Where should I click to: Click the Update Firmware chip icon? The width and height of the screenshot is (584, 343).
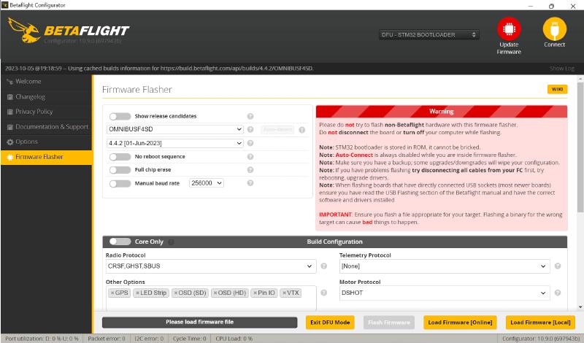pos(509,29)
